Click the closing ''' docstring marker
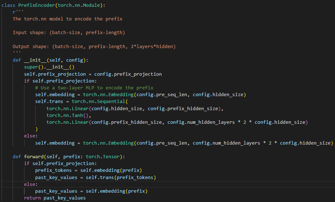335x202 pixels. (x=17, y=52)
